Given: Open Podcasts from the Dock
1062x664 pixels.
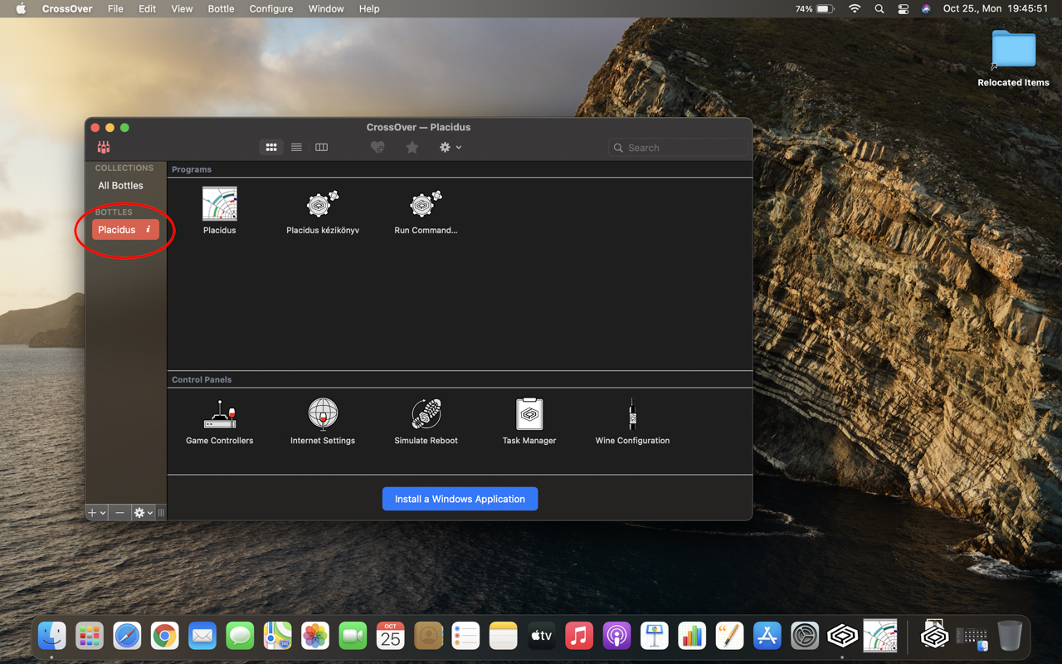Looking at the screenshot, I should pyautogui.click(x=616, y=637).
